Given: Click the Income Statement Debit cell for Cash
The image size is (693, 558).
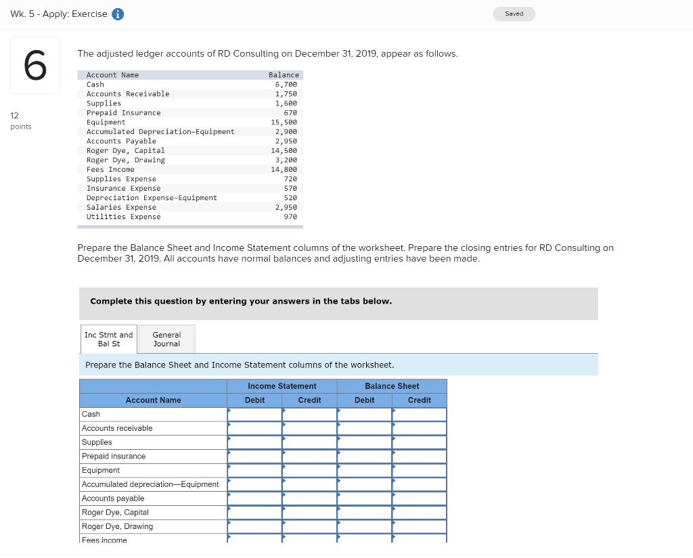Looking at the screenshot, I should (255, 414).
